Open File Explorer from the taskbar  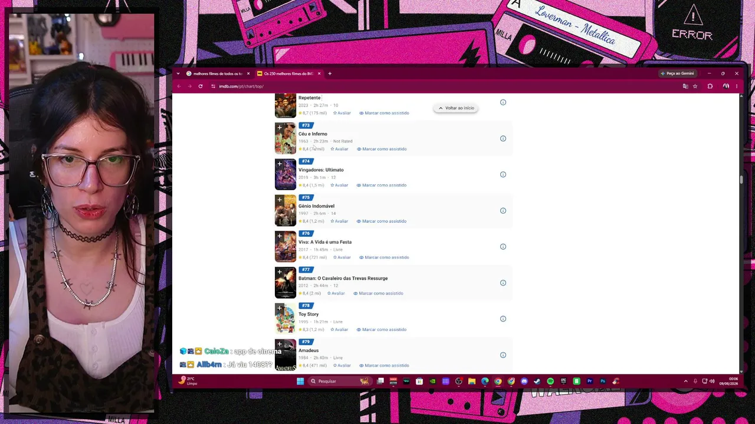click(x=472, y=381)
